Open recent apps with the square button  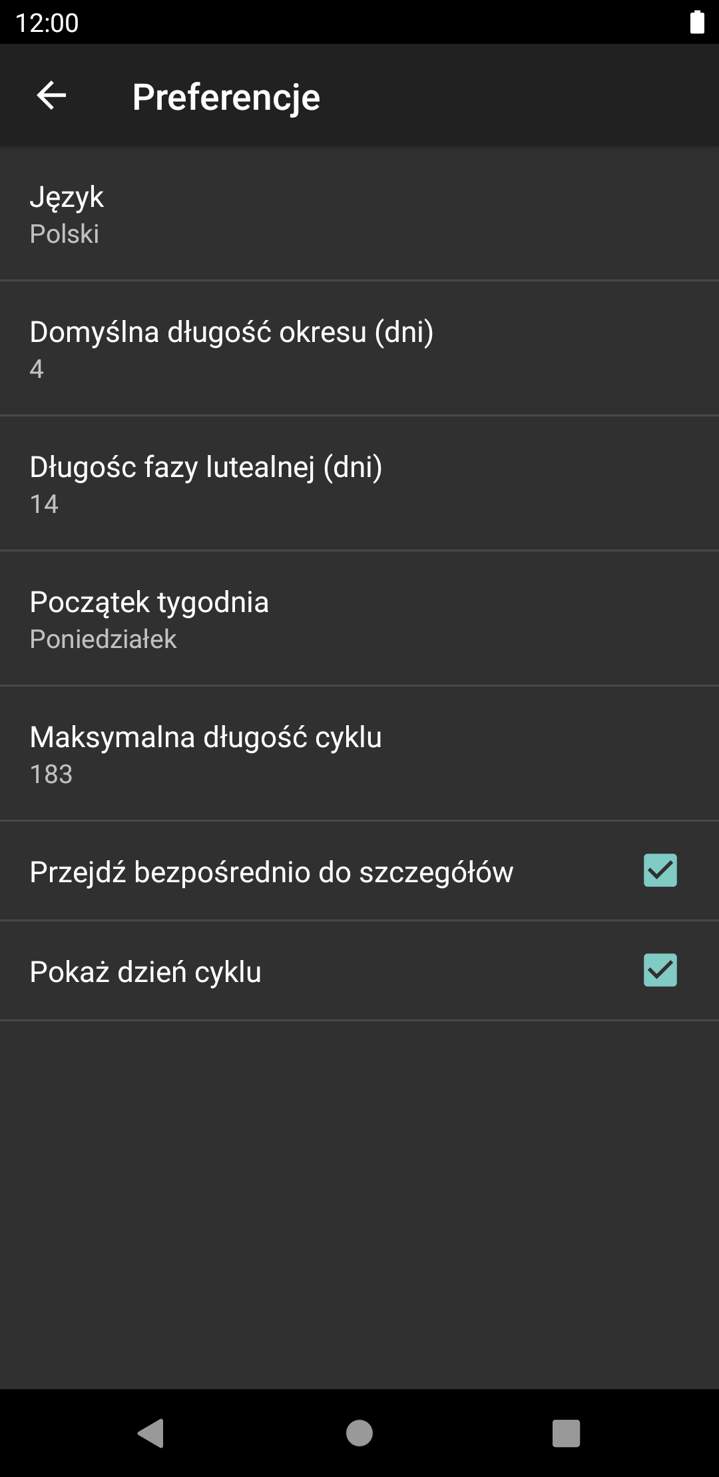(566, 1432)
